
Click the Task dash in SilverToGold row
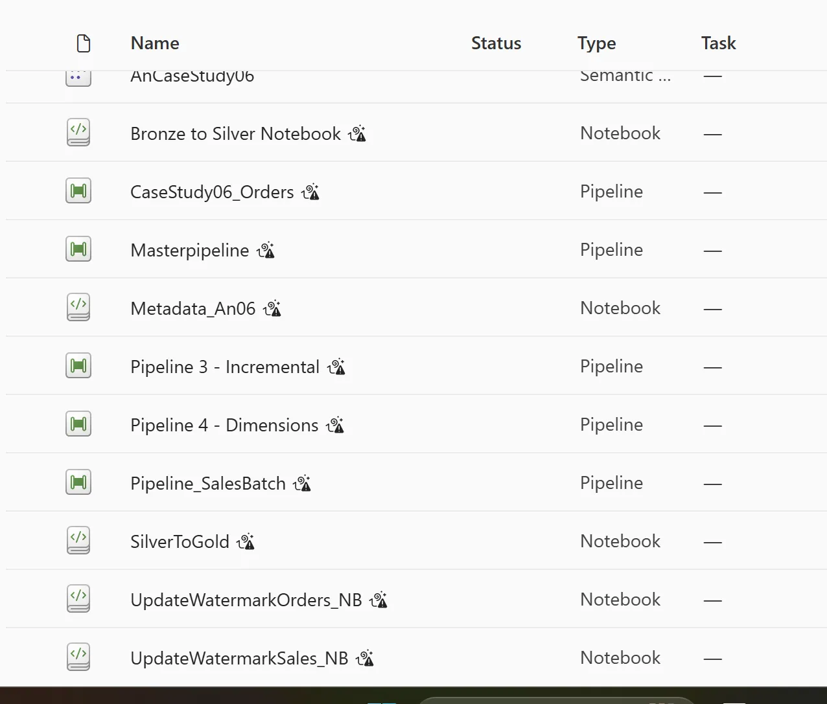click(713, 542)
